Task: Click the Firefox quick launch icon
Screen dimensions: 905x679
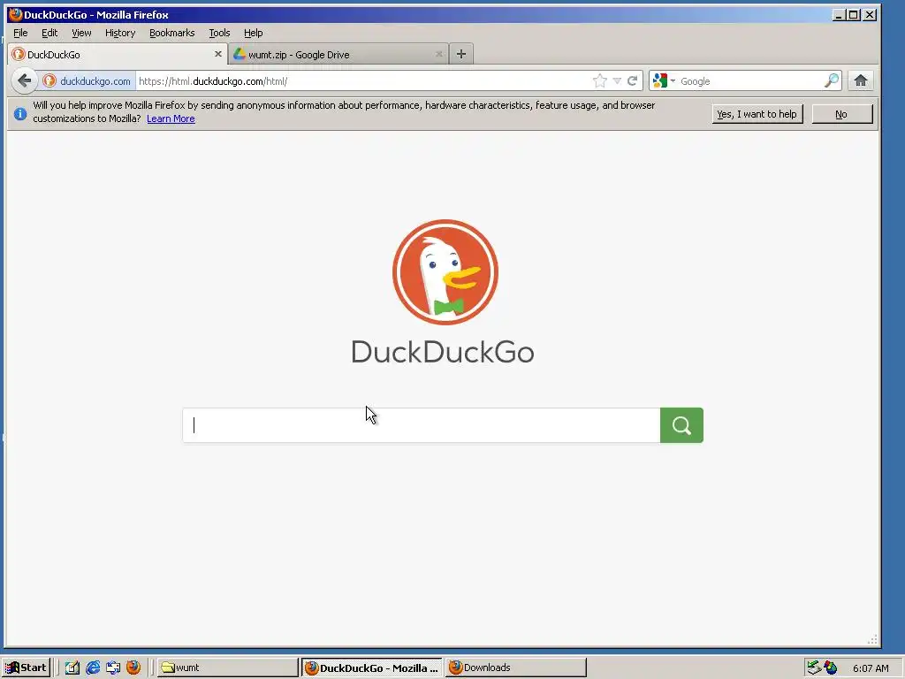Action: (x=133, y=668)
